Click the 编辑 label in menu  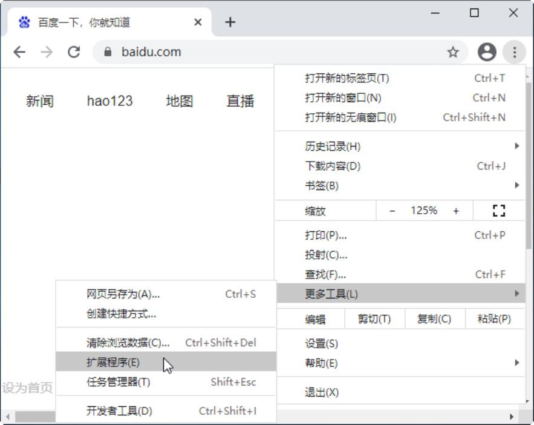click(x=315, y=319)
